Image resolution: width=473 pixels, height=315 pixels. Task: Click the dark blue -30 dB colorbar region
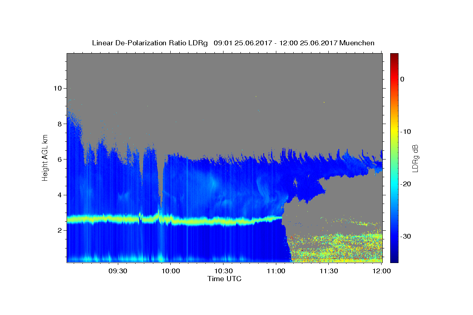tap(394, 236)
